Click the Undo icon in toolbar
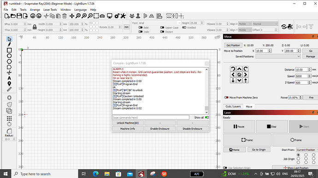 (33, 16)
